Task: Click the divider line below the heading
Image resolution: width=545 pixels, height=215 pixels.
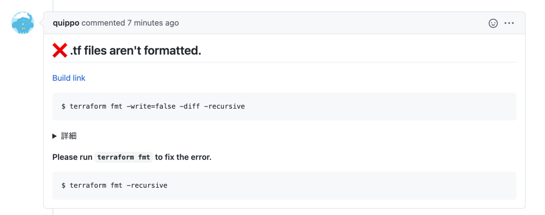Action: click(x=284, y=62)
